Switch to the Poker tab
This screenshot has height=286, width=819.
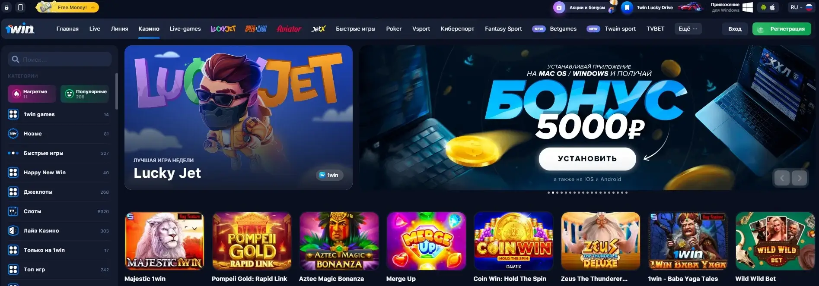click(x=394, y=29)
